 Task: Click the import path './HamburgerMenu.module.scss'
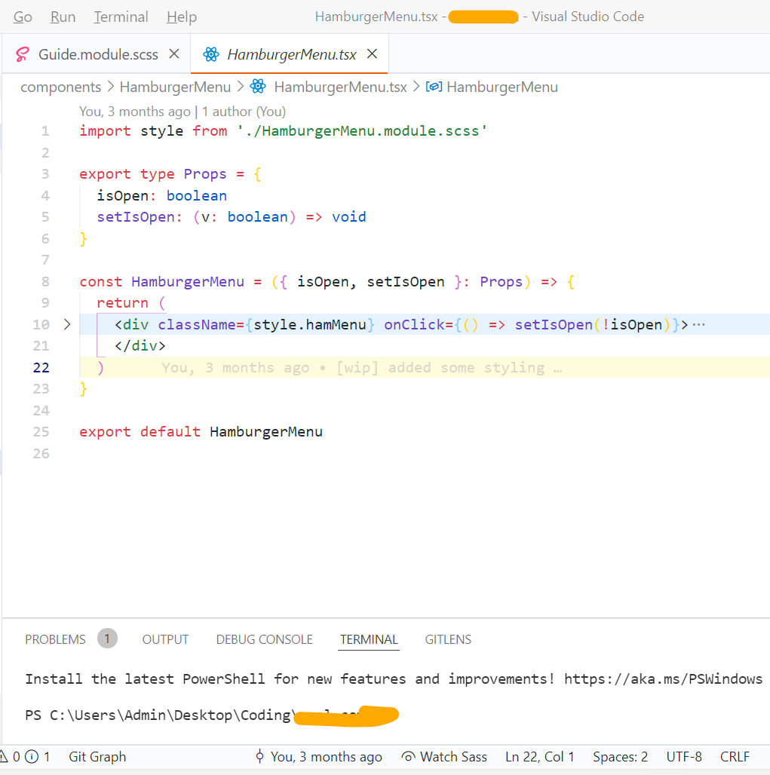pyautogui.click(x=362, y=131)
